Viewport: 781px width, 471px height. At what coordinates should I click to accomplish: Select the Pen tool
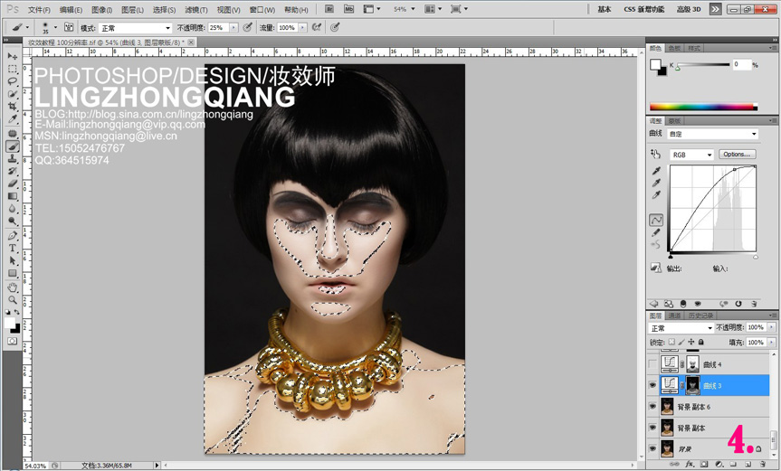pyautogui.click(x=12, y=236)
